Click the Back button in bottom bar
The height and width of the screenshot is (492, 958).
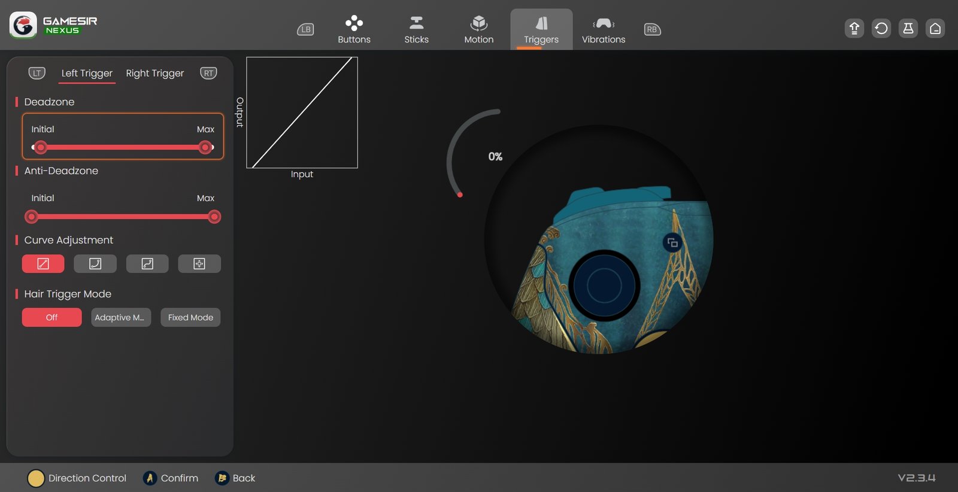coord(235,478)
